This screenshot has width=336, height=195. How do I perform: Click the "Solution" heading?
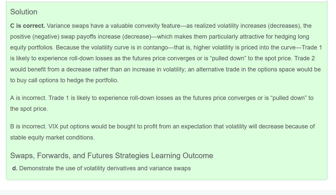24,12
